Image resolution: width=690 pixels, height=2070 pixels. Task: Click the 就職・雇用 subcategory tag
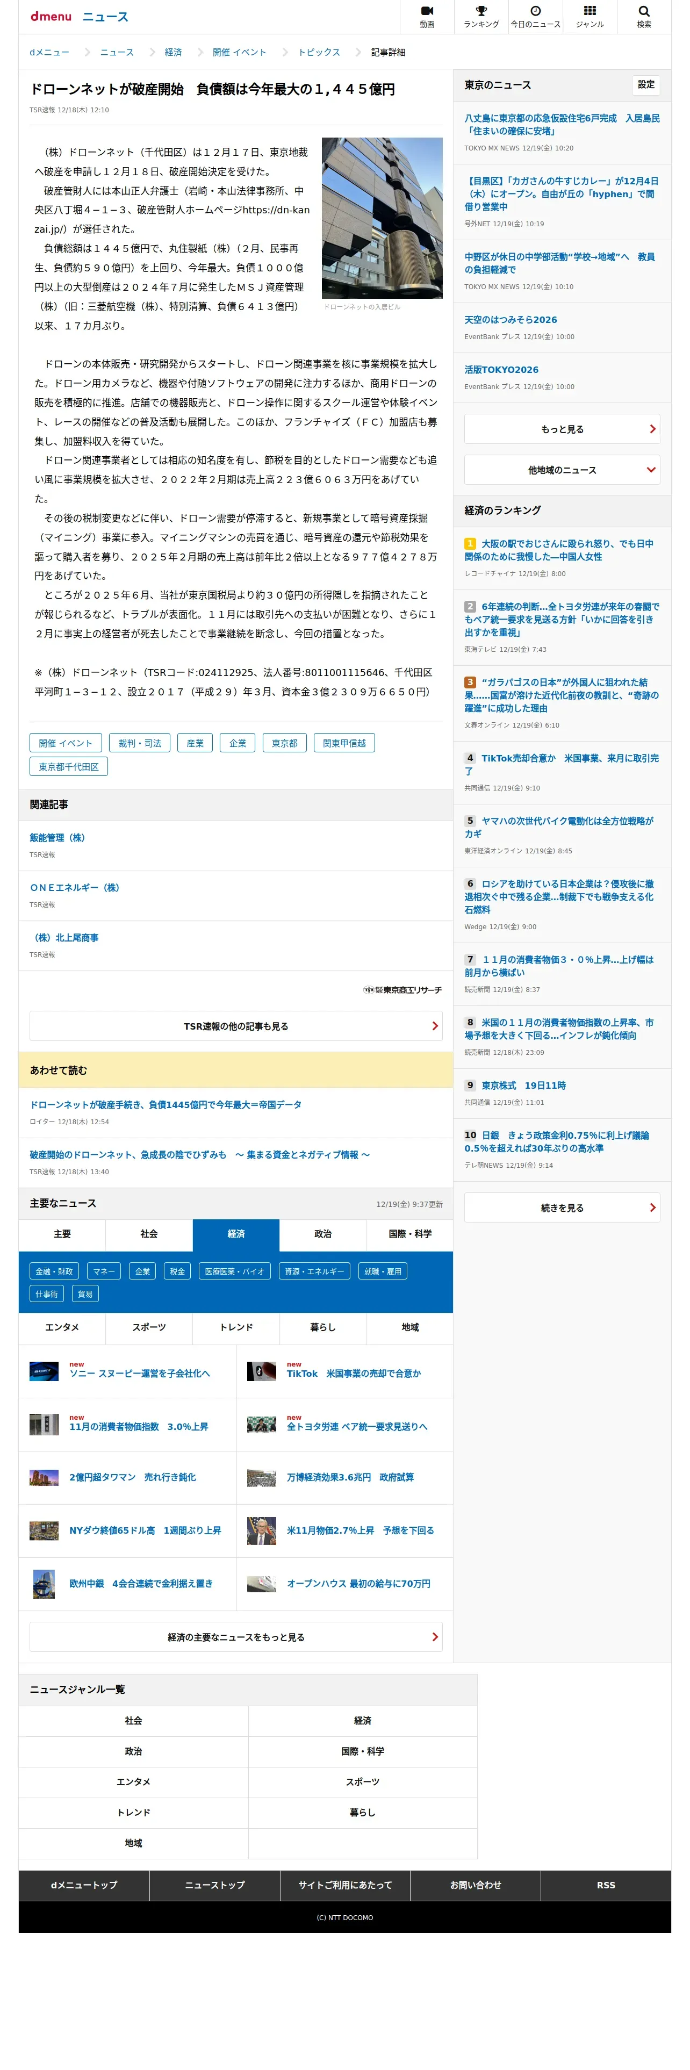[x=383, y=1271]
